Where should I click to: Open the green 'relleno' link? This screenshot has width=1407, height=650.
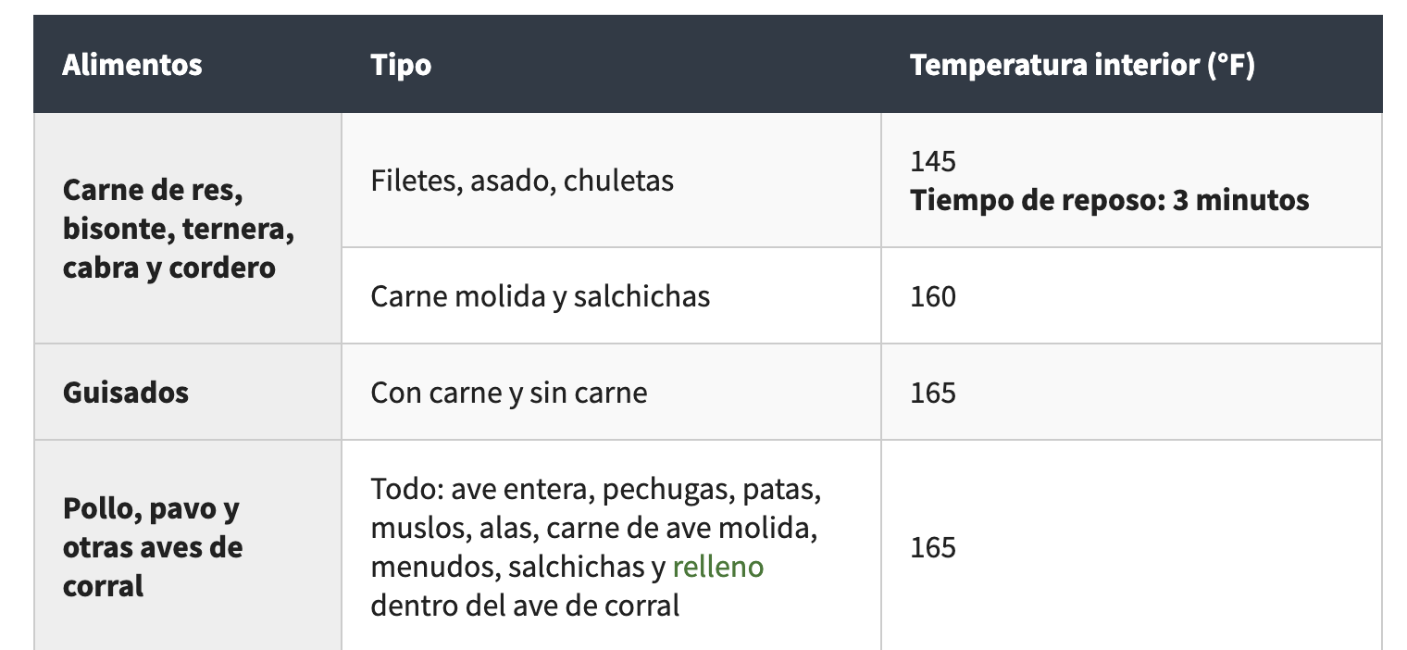tap(717, 567)
